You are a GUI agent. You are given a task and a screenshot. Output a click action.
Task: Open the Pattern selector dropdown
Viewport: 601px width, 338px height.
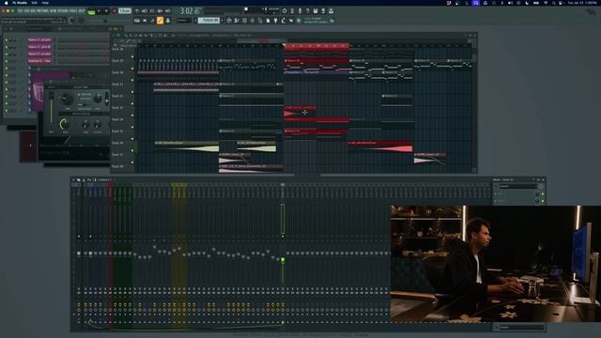pos(208,21)
